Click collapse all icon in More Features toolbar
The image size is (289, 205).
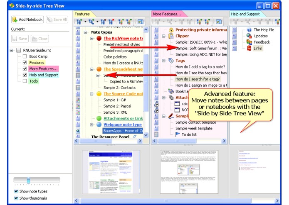(x=207, y=22)
